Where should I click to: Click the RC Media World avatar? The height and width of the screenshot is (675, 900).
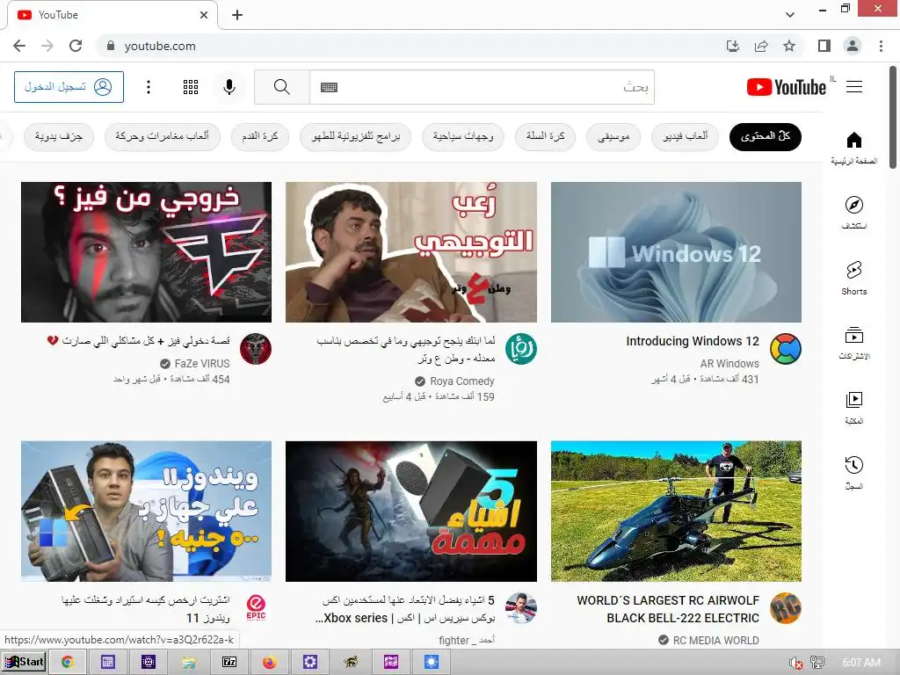pyautogui.click(x=785, y=608)
